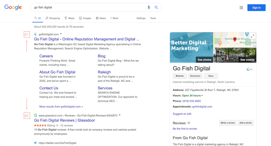Open dropdown arrow next to gofishdigital.com
Screen dimensions: 271x146
[x=61, y=34]
